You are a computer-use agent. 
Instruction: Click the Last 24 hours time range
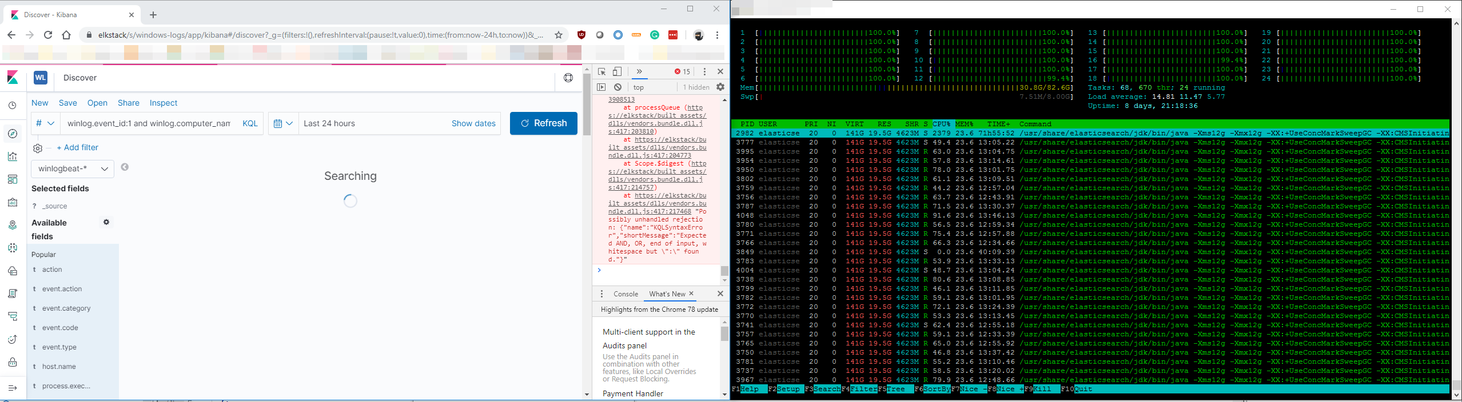(x=329, y=123)
